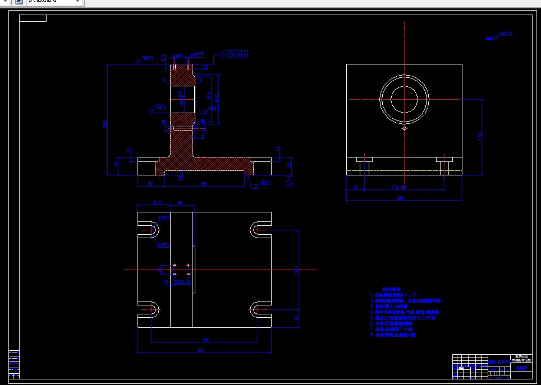Viewport: 541px width, 385px height.
Task: Select the 72.5 dimension above plan view
Action: tap(157, 203)
